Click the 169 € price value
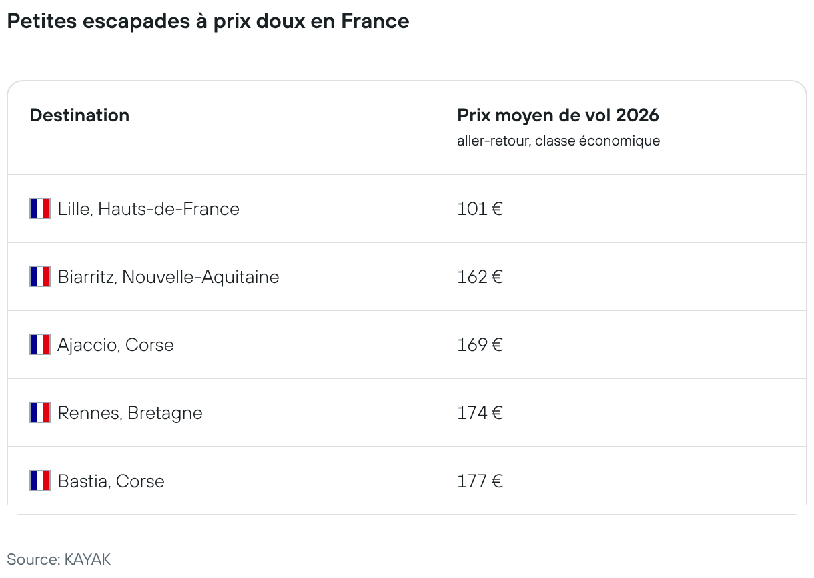 pyautogui.click(x=480, y=345)
